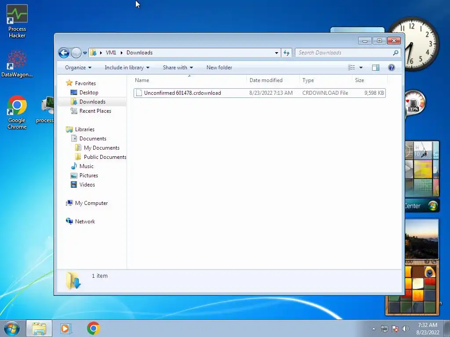Open Google Chrome from taskbar
450x337 pixels.
pos(93,328)
